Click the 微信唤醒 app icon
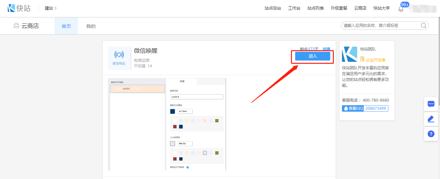The height and width of the screenshot is (179, 440). (119, 58)
